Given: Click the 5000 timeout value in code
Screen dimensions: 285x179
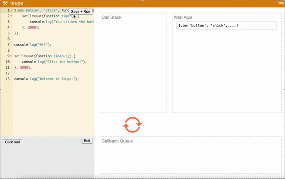Looking at the screenshot, I should pyautogui.click(x=25, y=68).
